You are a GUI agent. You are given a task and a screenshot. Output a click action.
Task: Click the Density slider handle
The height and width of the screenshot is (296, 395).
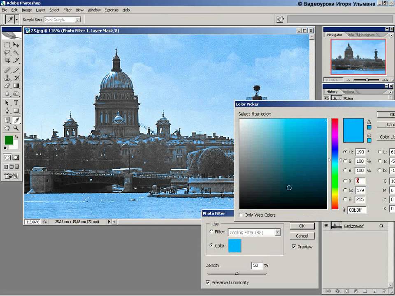point(237,273)
